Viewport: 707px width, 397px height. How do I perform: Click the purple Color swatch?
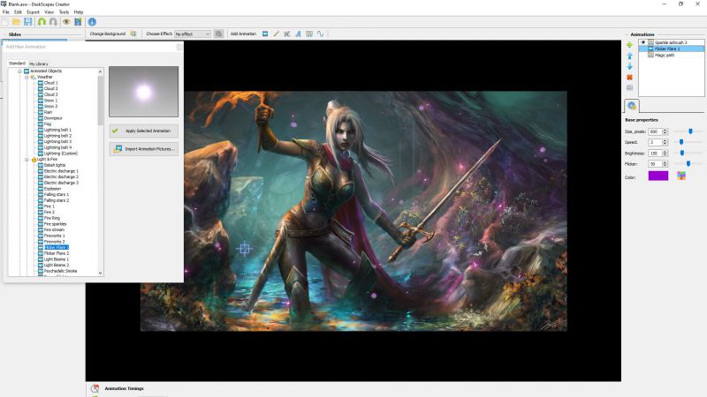tap(658, 176)
